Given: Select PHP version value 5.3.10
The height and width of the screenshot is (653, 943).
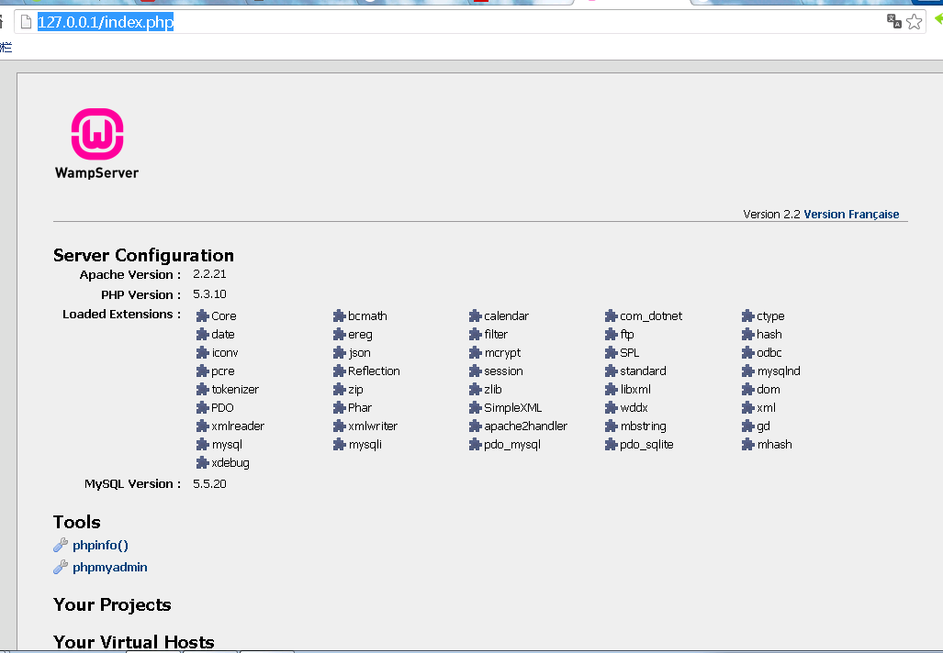Looking at the screenshot, I should coord(209,294).
